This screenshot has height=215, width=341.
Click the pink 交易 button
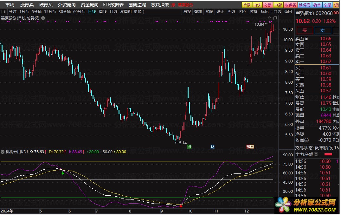pos(267,5)
